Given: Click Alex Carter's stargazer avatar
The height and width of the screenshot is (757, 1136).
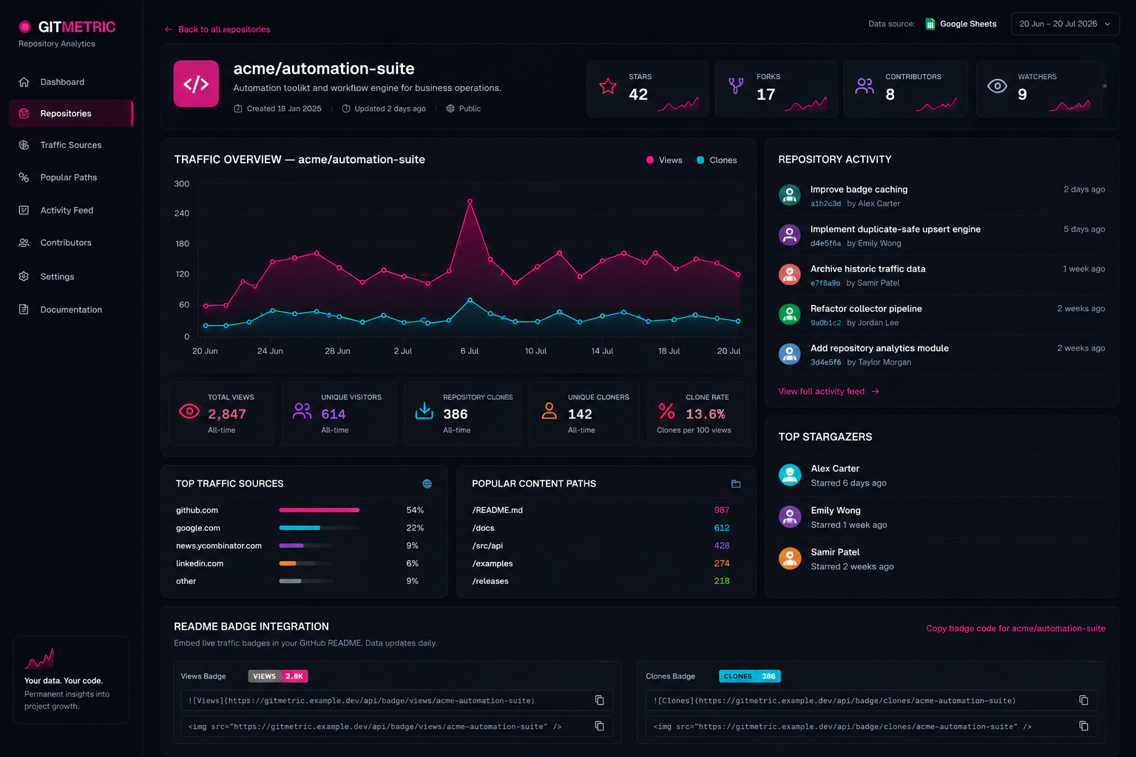Looking at the screenshot, I should pyautogui.click(x=790, y=475).
